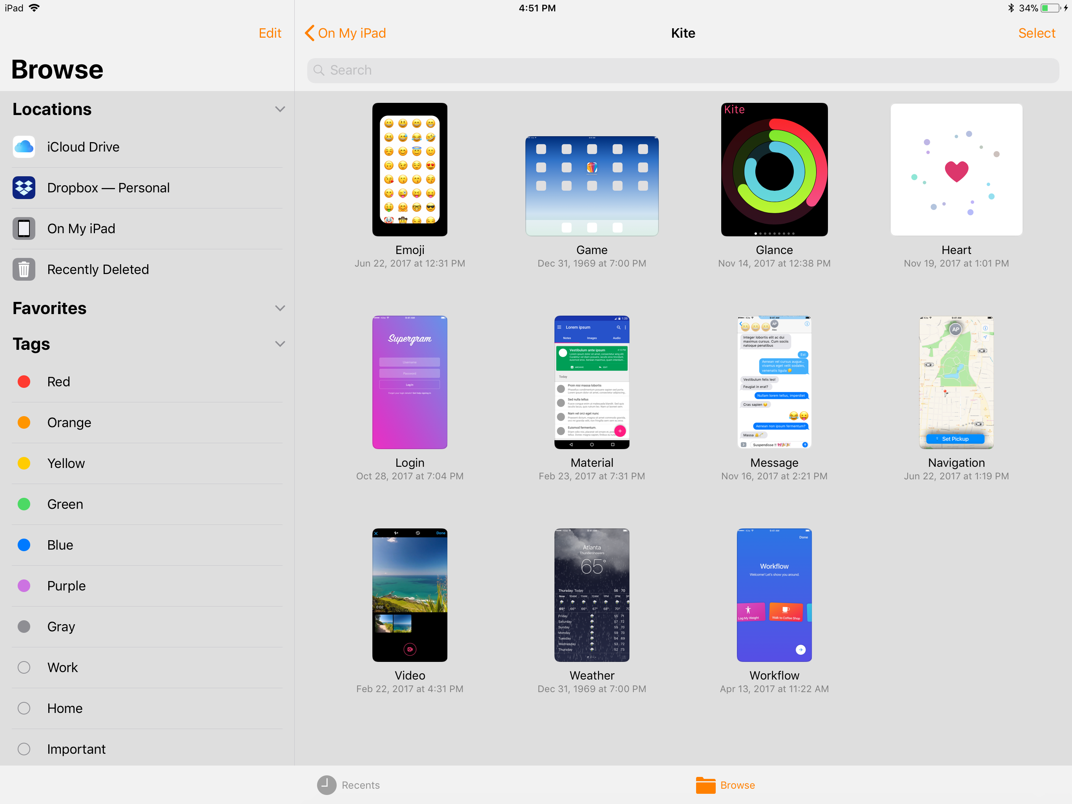Switch to the Browse tab

(737, 785)
